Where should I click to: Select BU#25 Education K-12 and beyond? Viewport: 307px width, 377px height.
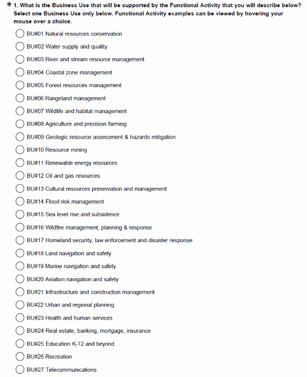[20, 344]
